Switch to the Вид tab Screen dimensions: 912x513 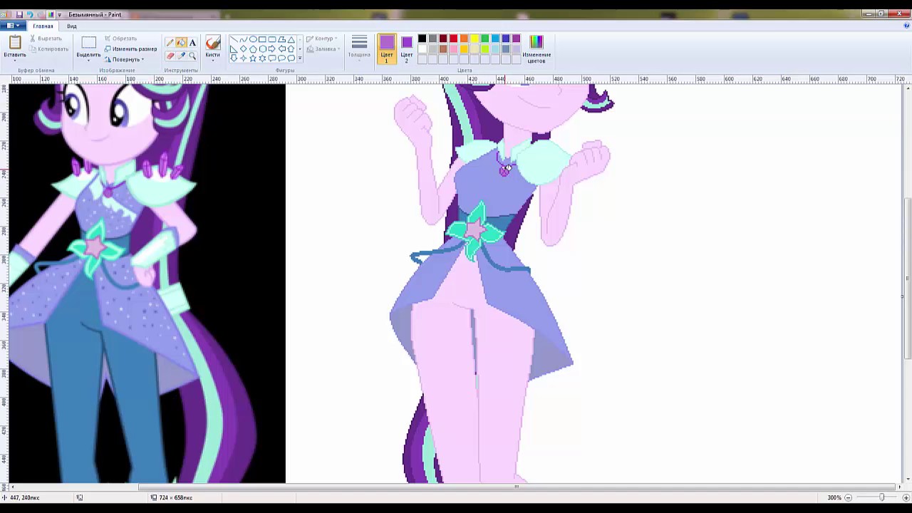coord(72,26)
